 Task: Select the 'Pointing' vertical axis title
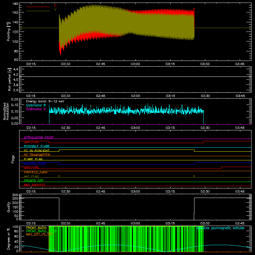(x=9, y=32)
